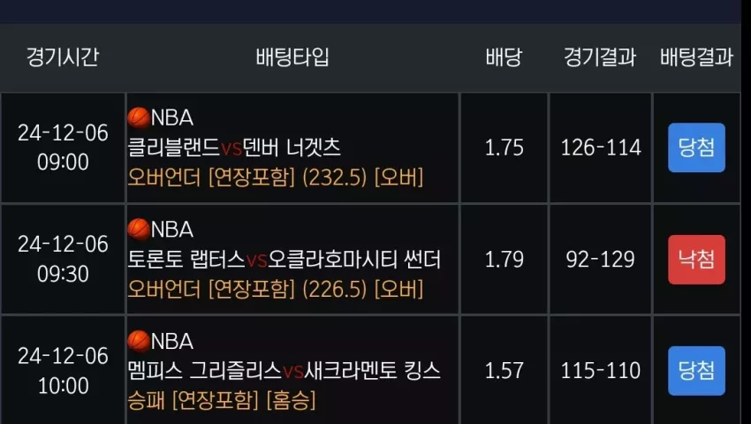Select the 경기시간 column header
Viewport: 751px width, 424px height.
(63, 57)
